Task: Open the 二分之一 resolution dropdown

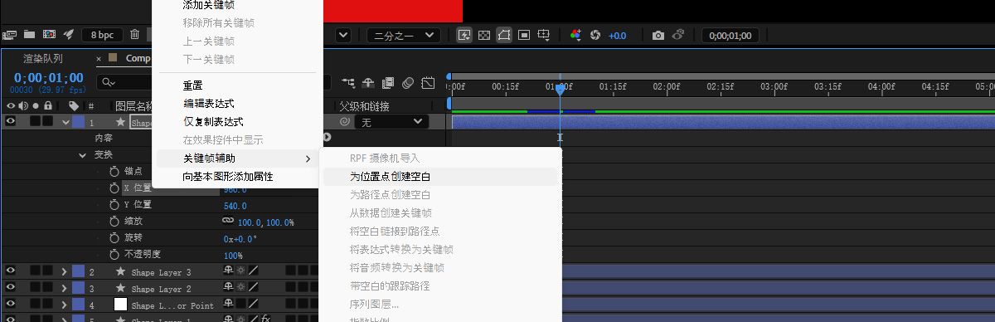Action: [x=403, y=35]
